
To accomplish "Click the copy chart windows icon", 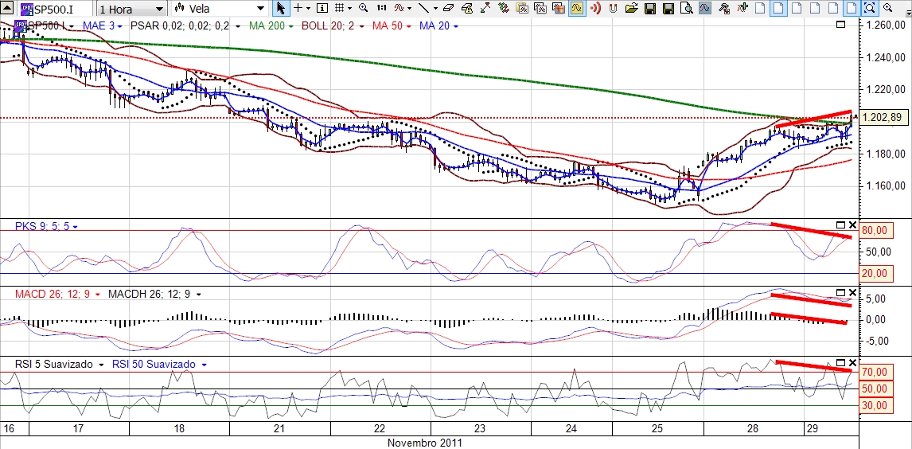I will point(540,8).
